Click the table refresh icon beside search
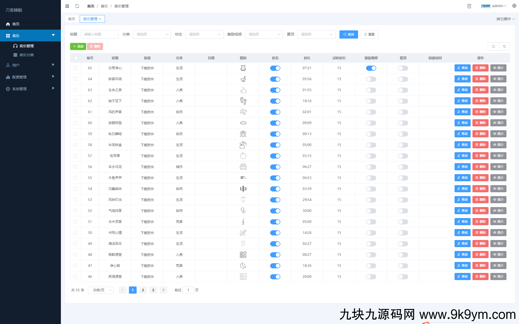 point(504,46)
